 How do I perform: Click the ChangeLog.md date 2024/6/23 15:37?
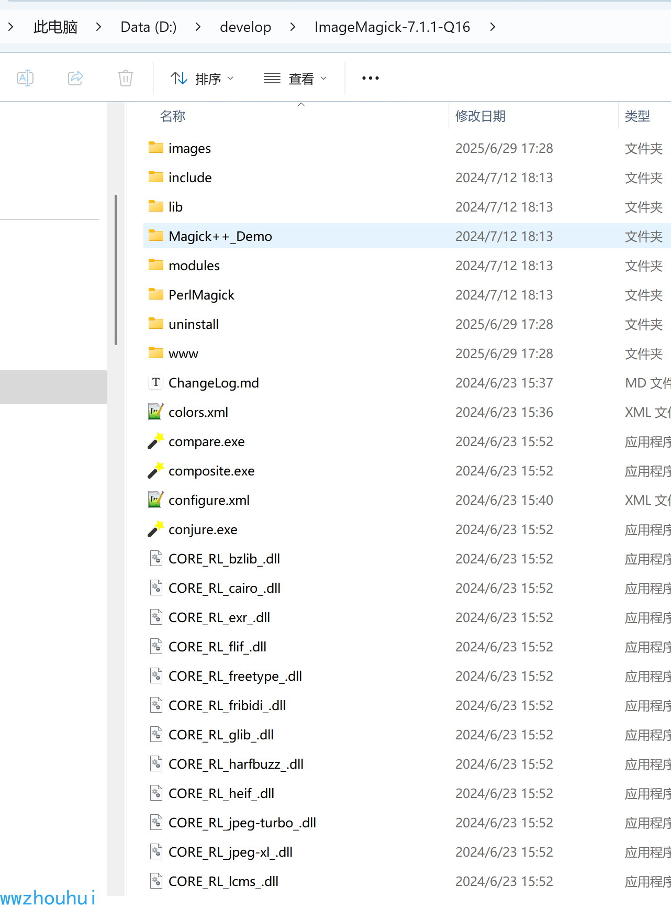click(504, 383)
